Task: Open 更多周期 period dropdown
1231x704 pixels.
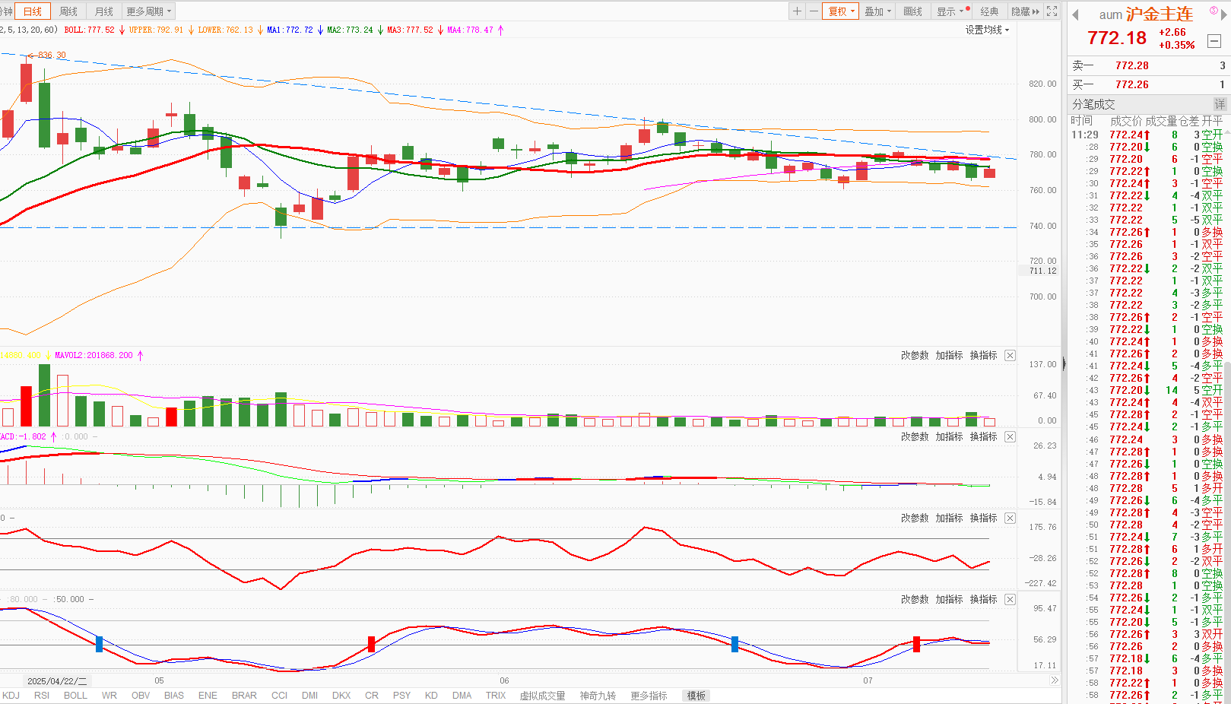Action: click(149, 11)
